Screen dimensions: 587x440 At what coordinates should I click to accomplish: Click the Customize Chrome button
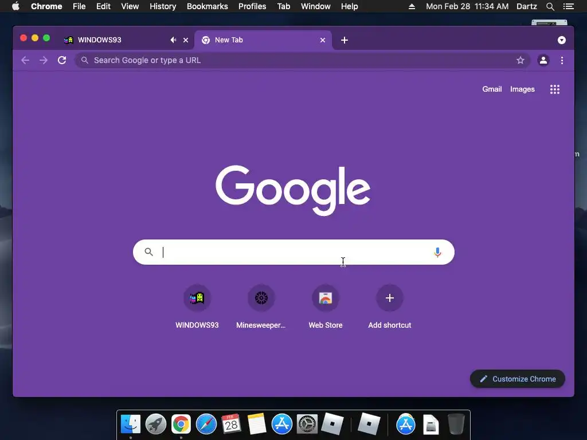[518, 379]
